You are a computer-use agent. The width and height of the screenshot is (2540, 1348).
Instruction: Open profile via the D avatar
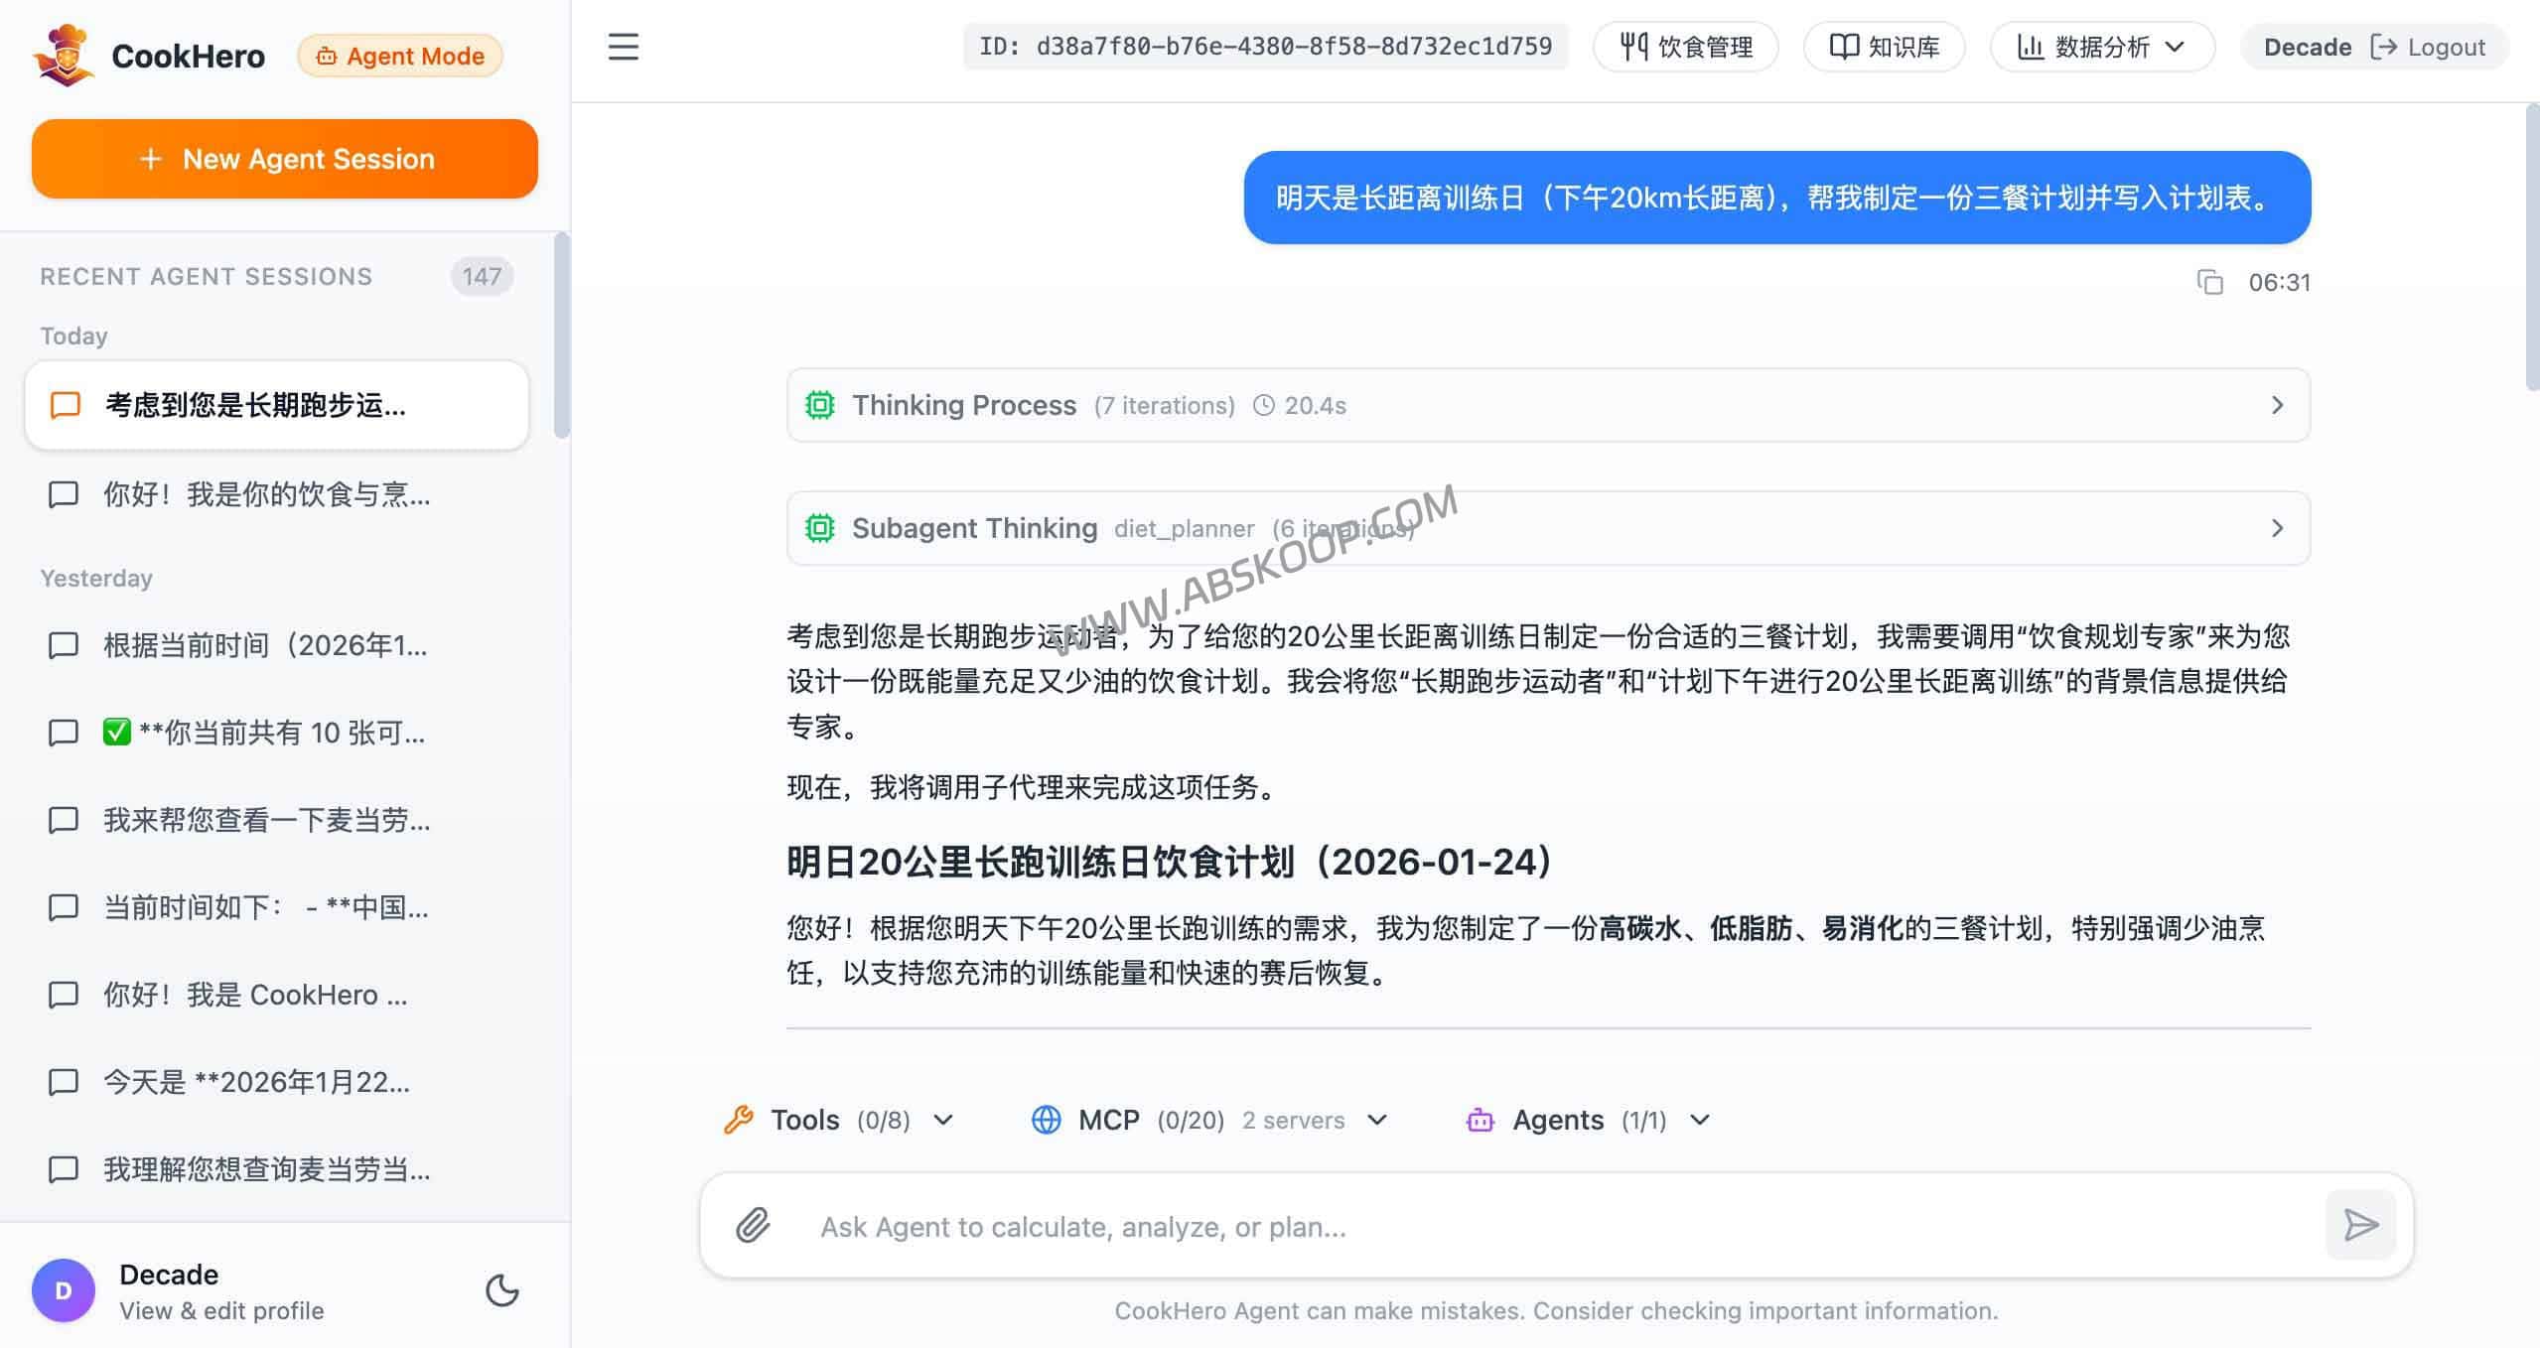click(x=63, y=1289)
